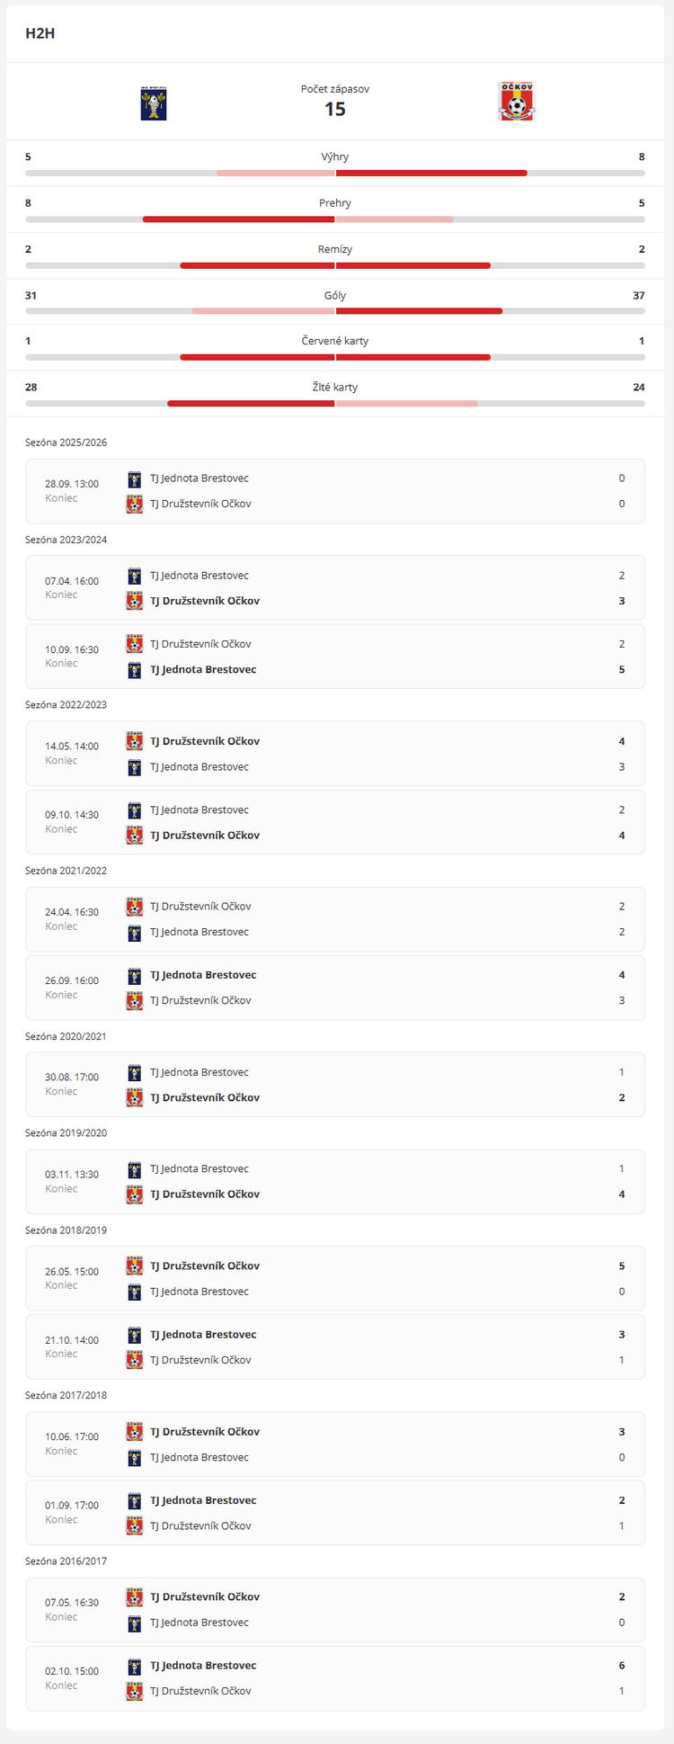
Task: Click Očkov crest in the 10.09. 16:30 match
Action: (135, 644)
